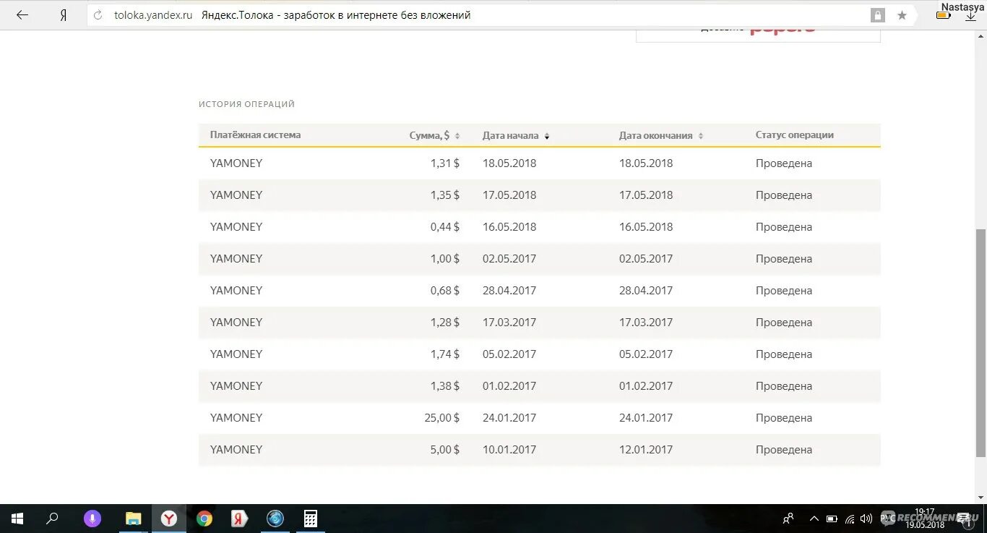Click the Статус операции column header
This screenshot has width=987, height=533.
pyautogui.click(x=795, y=135)
